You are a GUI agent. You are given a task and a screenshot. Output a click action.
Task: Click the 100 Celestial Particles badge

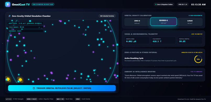click(107, 16)
